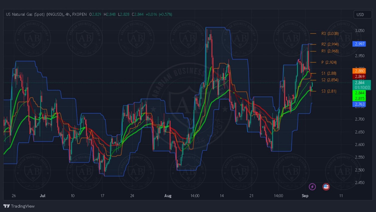The height and width of the screenshot is (212, 376).
Task: Click the Aug label on time axis
Action: click(168, 196)
